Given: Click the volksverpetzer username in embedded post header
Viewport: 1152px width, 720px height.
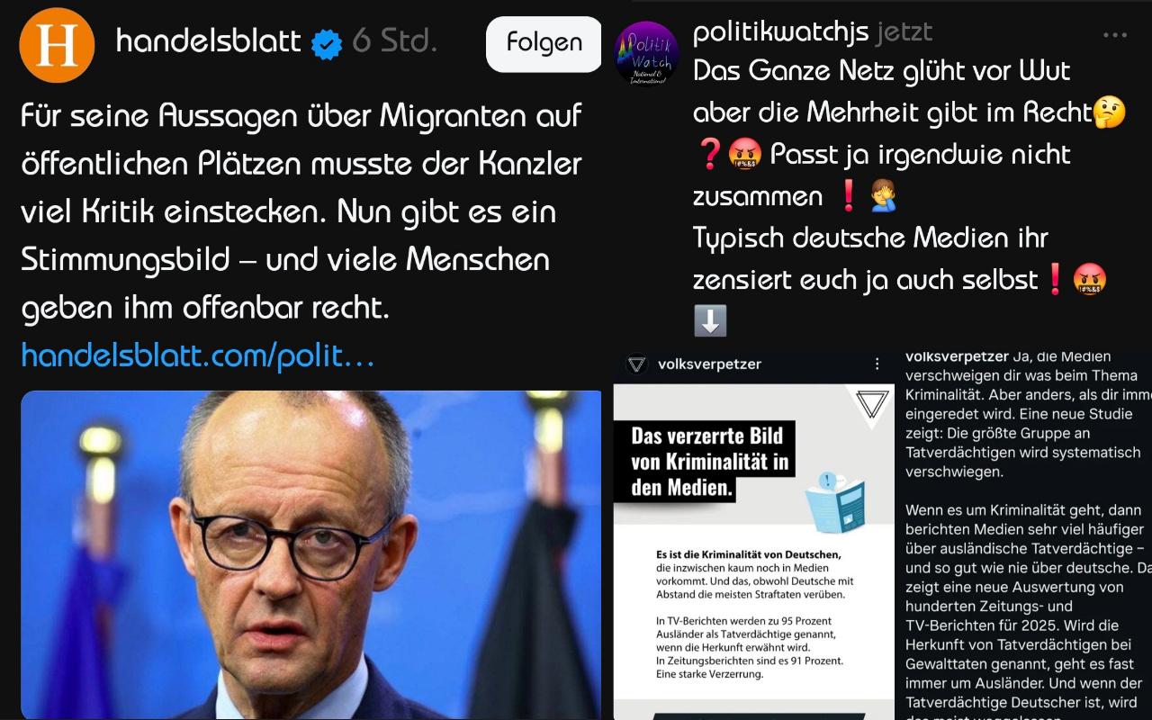Looking at the screenshot, I should click(709, 364).
